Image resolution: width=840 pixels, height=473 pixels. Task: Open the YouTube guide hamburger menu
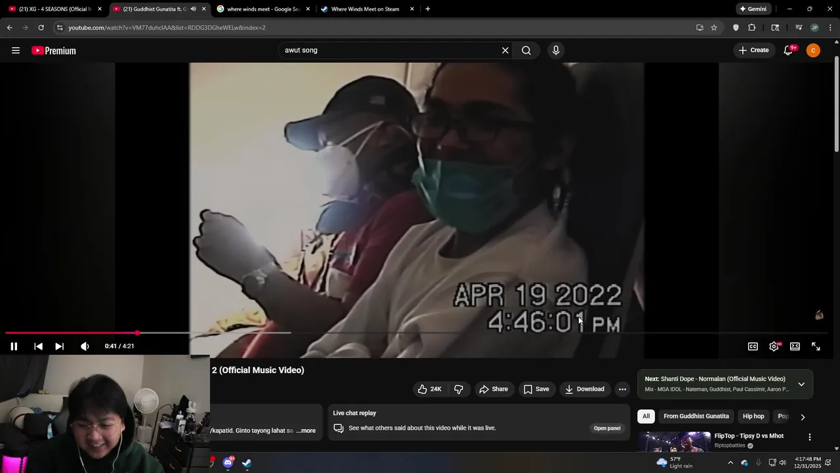click(16, 51)
